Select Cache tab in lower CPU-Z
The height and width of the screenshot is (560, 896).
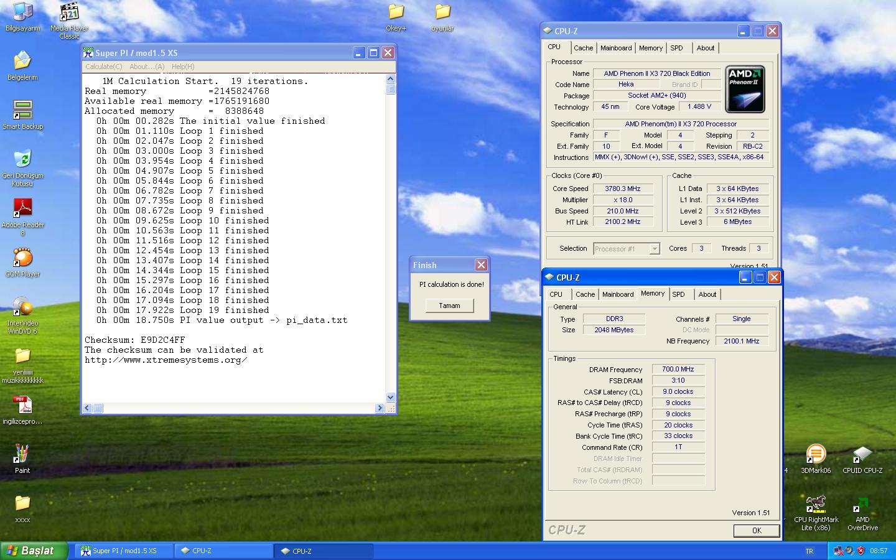pyautogui.click(x=585, y=294)
